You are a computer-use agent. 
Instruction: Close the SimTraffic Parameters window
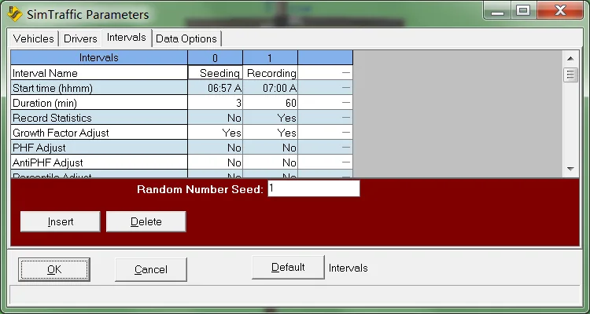tap(560, 11)
